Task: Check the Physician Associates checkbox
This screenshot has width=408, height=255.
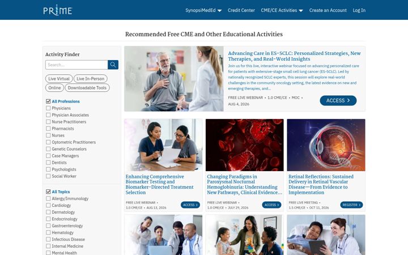Action: (48, 114)
